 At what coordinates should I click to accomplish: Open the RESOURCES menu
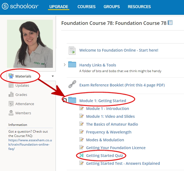(x=139, y=7)
